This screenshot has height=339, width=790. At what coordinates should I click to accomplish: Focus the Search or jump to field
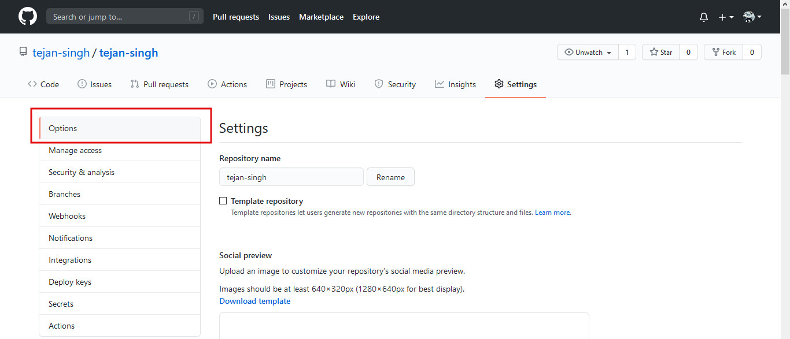(x=125, y=17)
